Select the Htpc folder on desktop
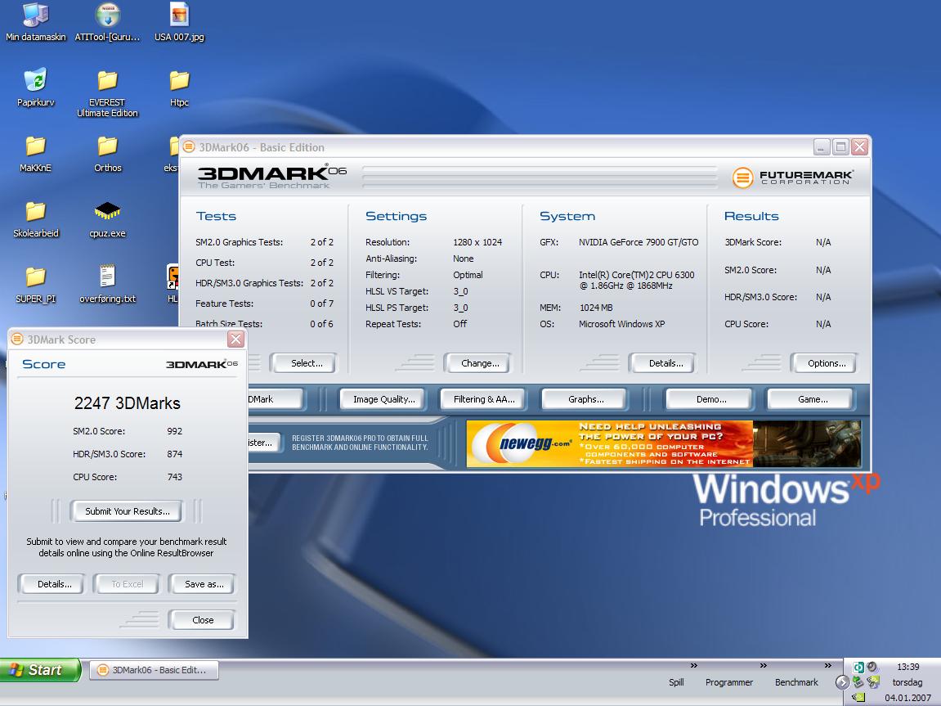 [x=179, y=88]
